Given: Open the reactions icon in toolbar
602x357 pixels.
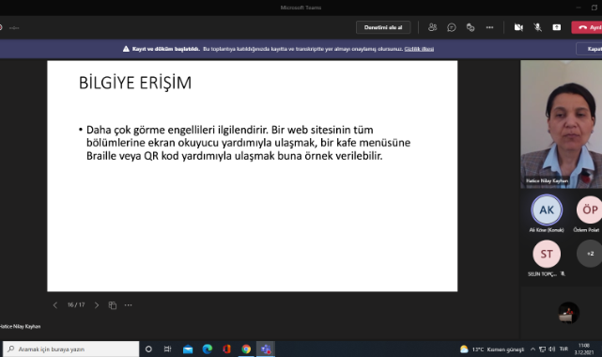Looking at the screenshot, I should pos(471,27).
